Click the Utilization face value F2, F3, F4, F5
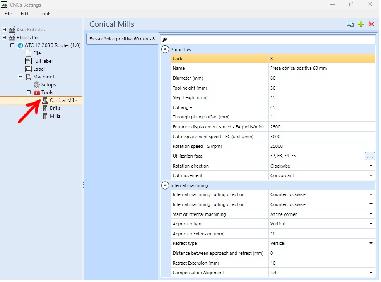This screenshot has width=381, height=282. click(284, 156)
